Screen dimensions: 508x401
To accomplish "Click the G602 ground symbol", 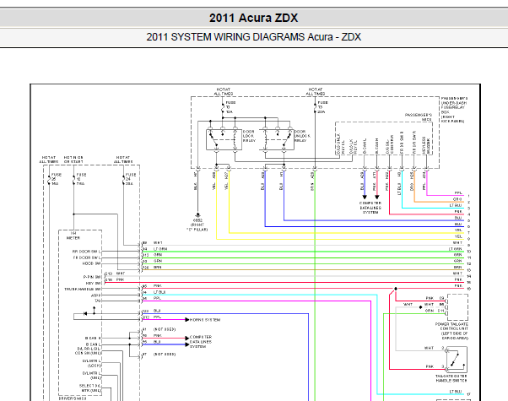I will (x=197, y=215).
